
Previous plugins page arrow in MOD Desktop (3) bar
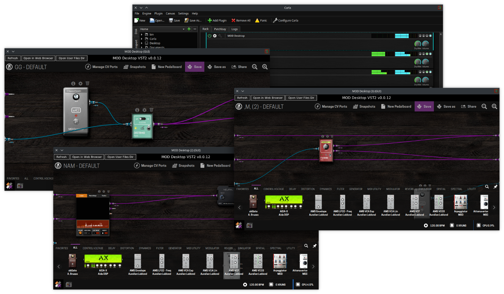click(240, 207)
